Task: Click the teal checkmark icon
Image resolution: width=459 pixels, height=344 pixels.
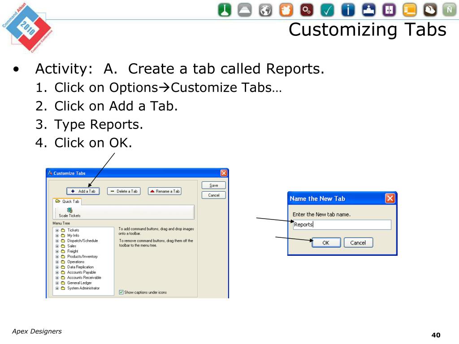Action: (x=327, y=10)
